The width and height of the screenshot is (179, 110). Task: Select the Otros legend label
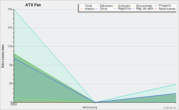pyautogui.click(x=104, y=9)
